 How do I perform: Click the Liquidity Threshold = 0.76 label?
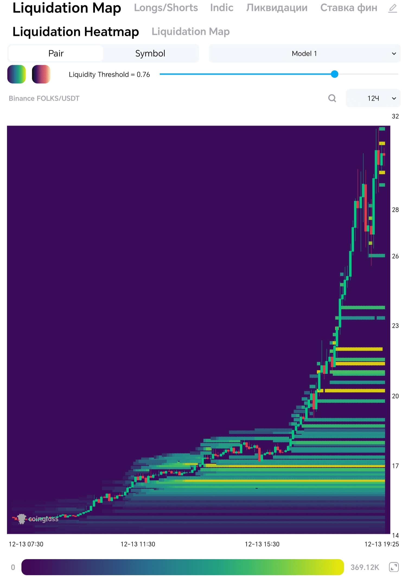tap(109, 74)
